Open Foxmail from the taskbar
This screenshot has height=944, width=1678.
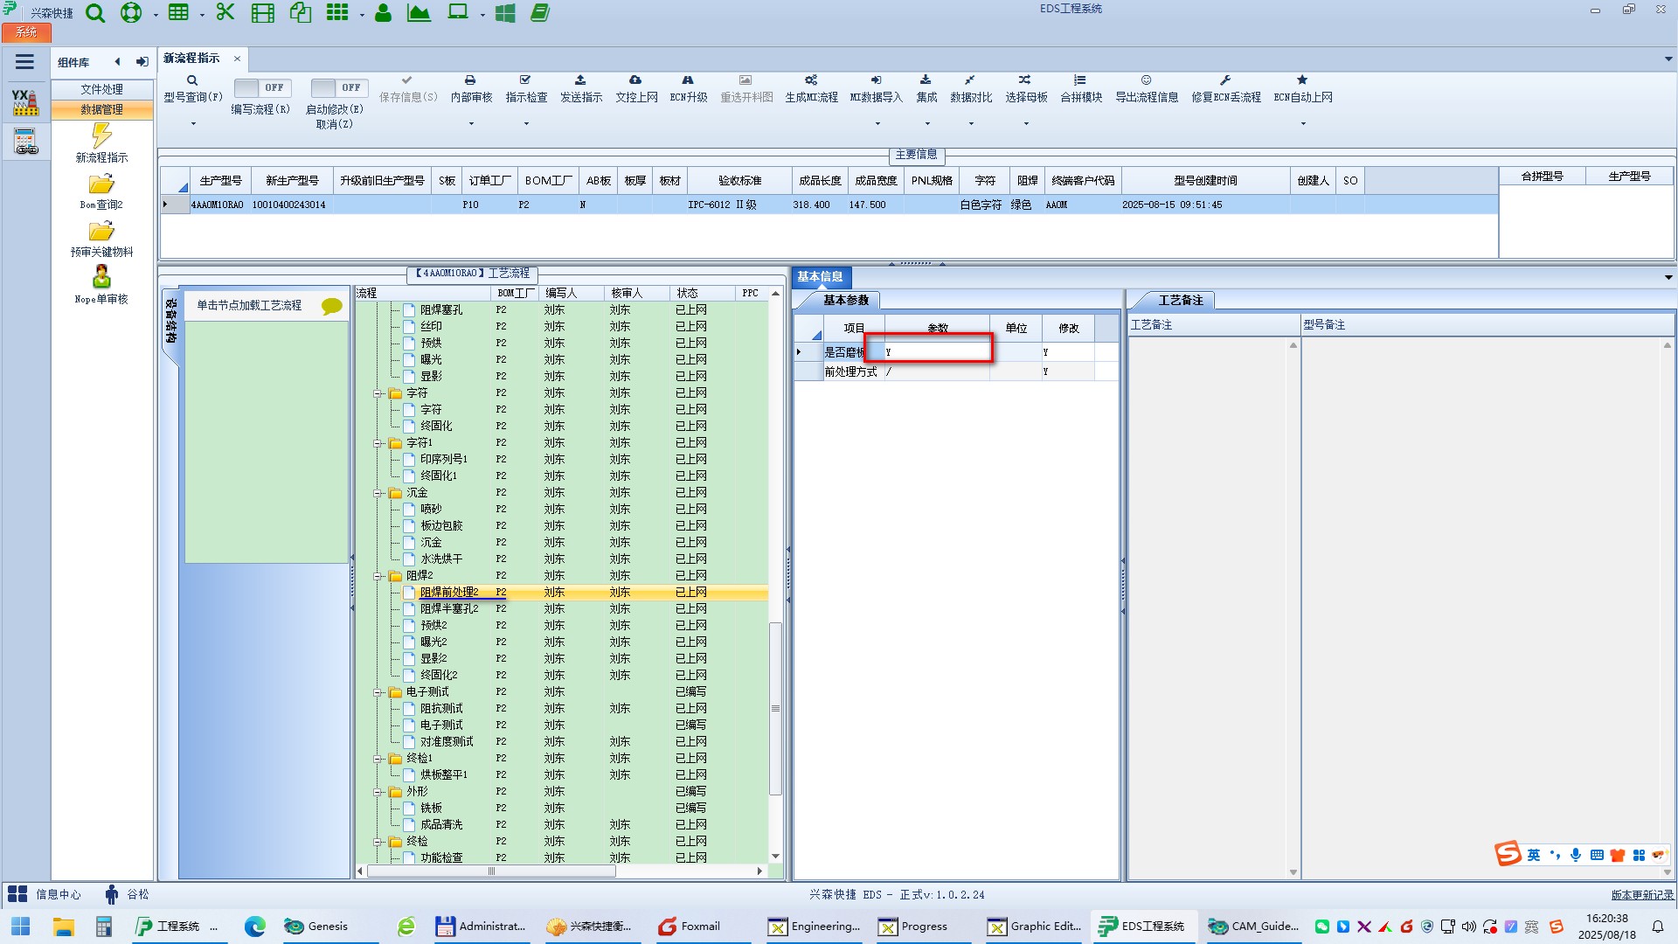(690, 927)
